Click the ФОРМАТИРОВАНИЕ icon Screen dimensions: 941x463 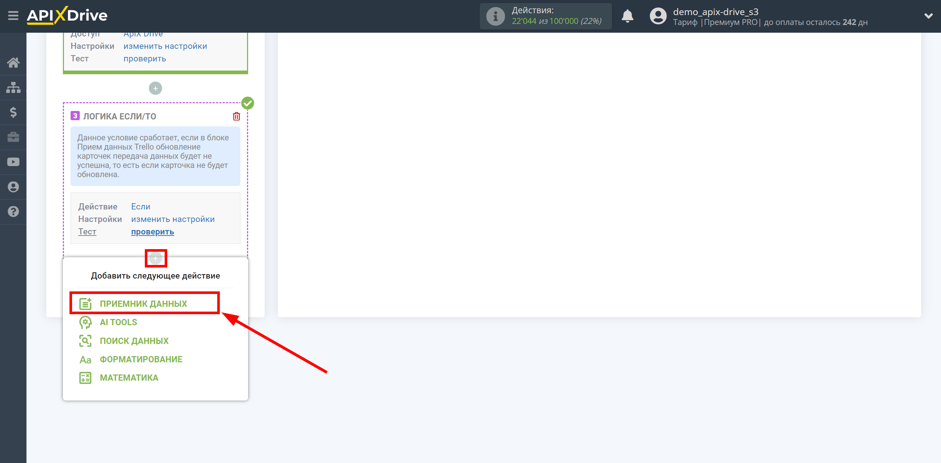(85, 359)
